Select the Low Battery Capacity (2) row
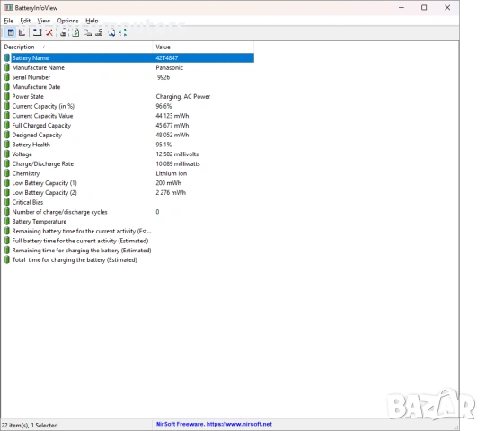Image resolution: width=486 pixels, height=431 pixels. pos(129,192)
